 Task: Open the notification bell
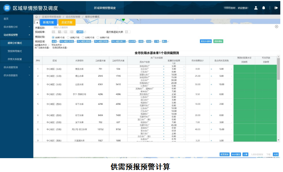[264, 8]
